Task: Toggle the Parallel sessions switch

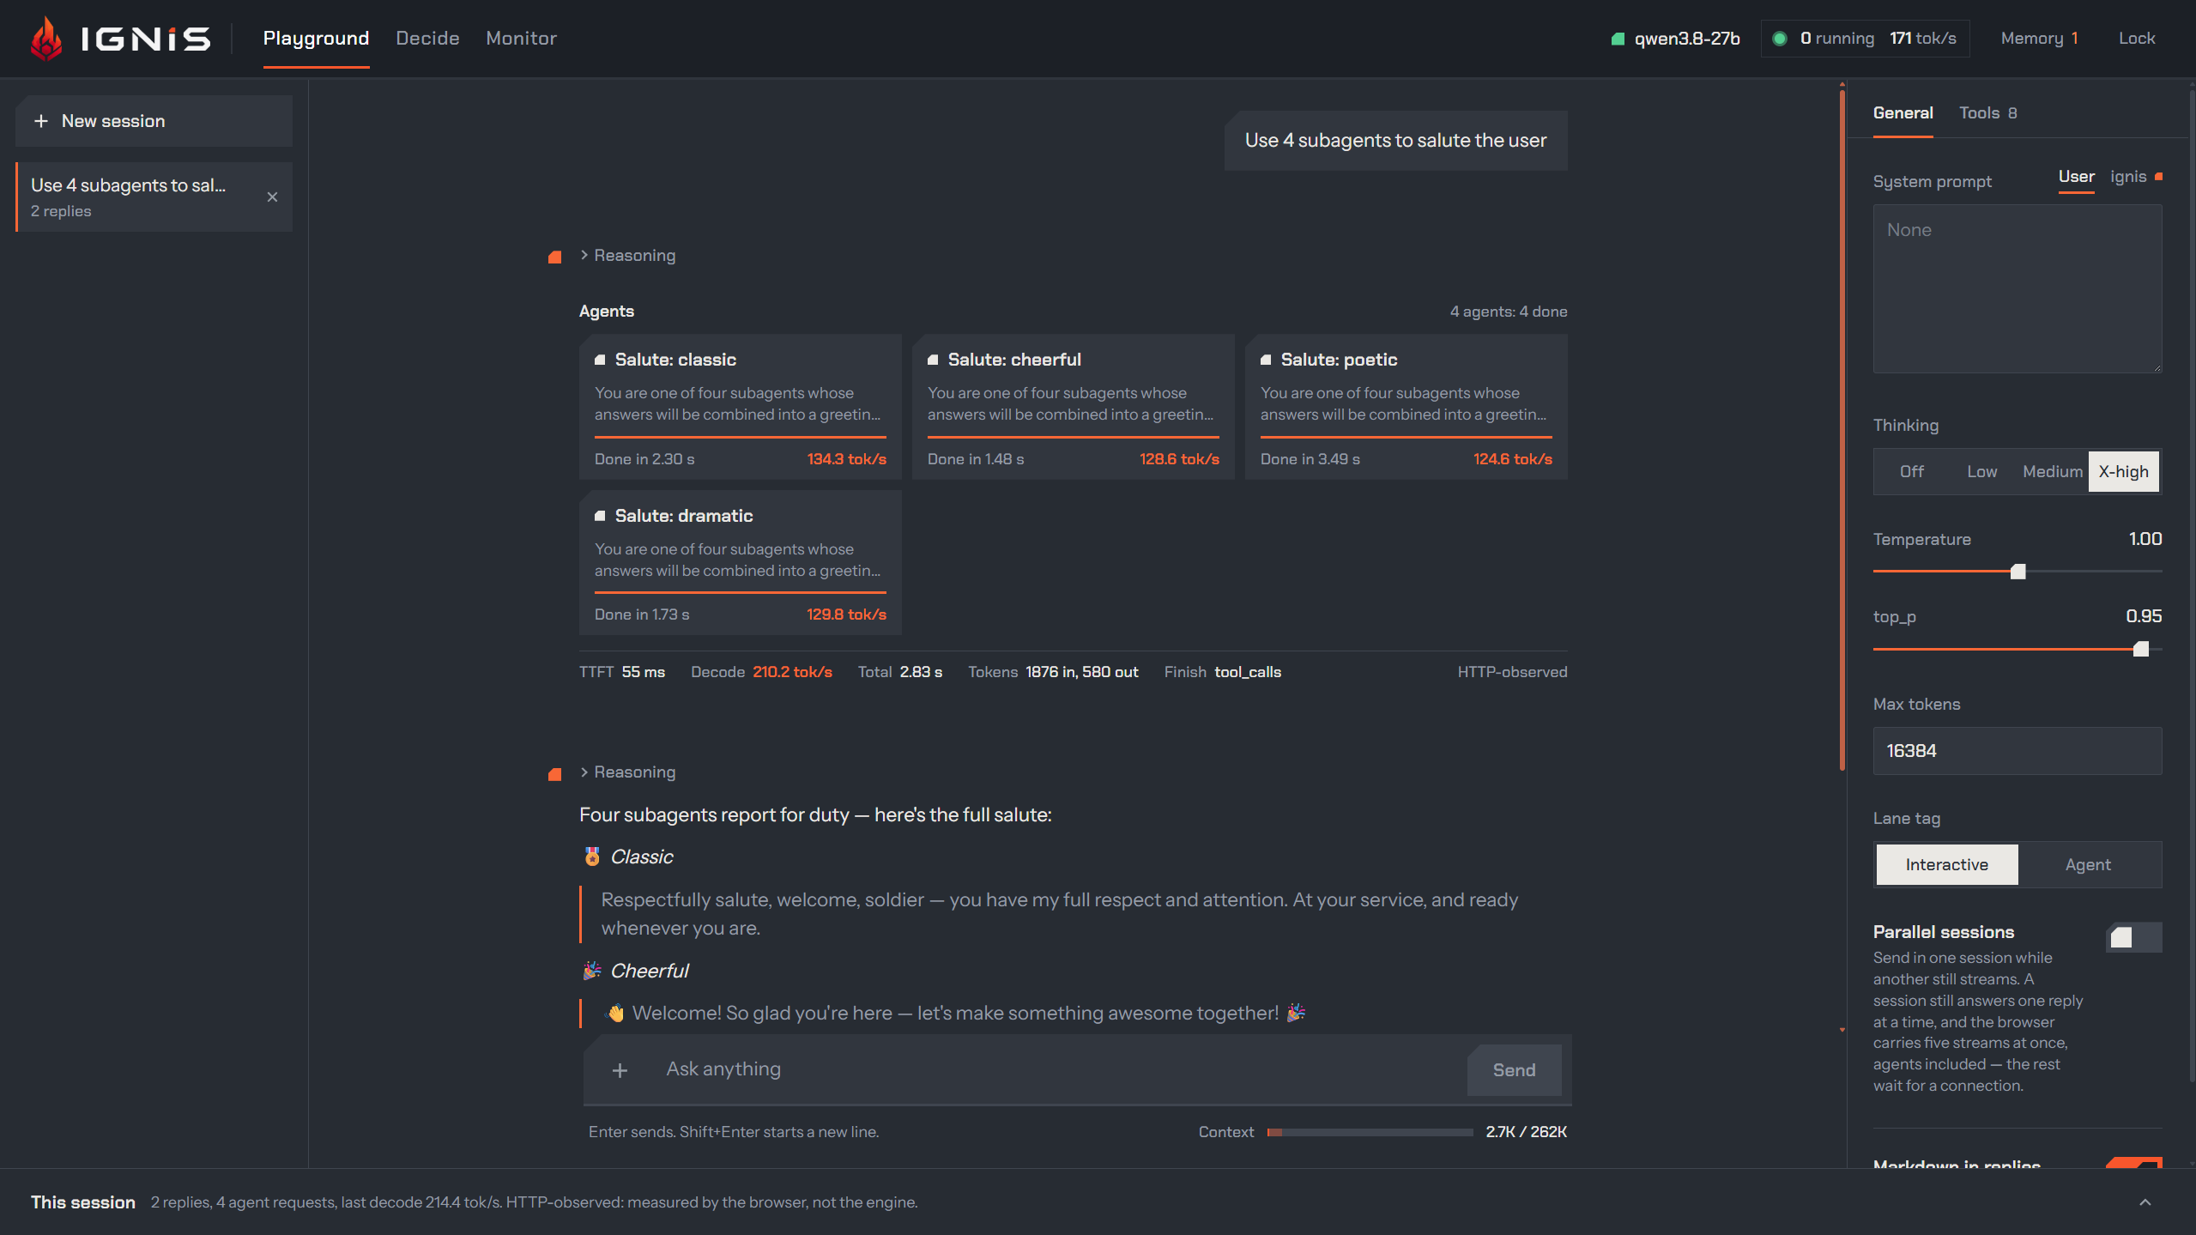Action: pos(2133,937)
